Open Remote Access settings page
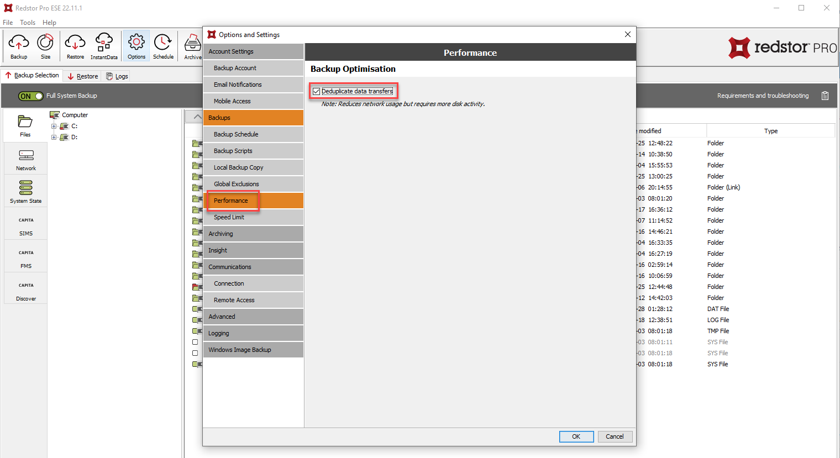The width and height of the screenshot is (840, 458). [x=253, y=300]
